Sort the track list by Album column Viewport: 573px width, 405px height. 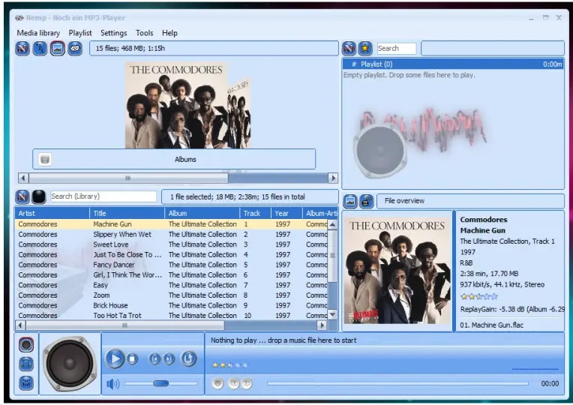[202, 213]
